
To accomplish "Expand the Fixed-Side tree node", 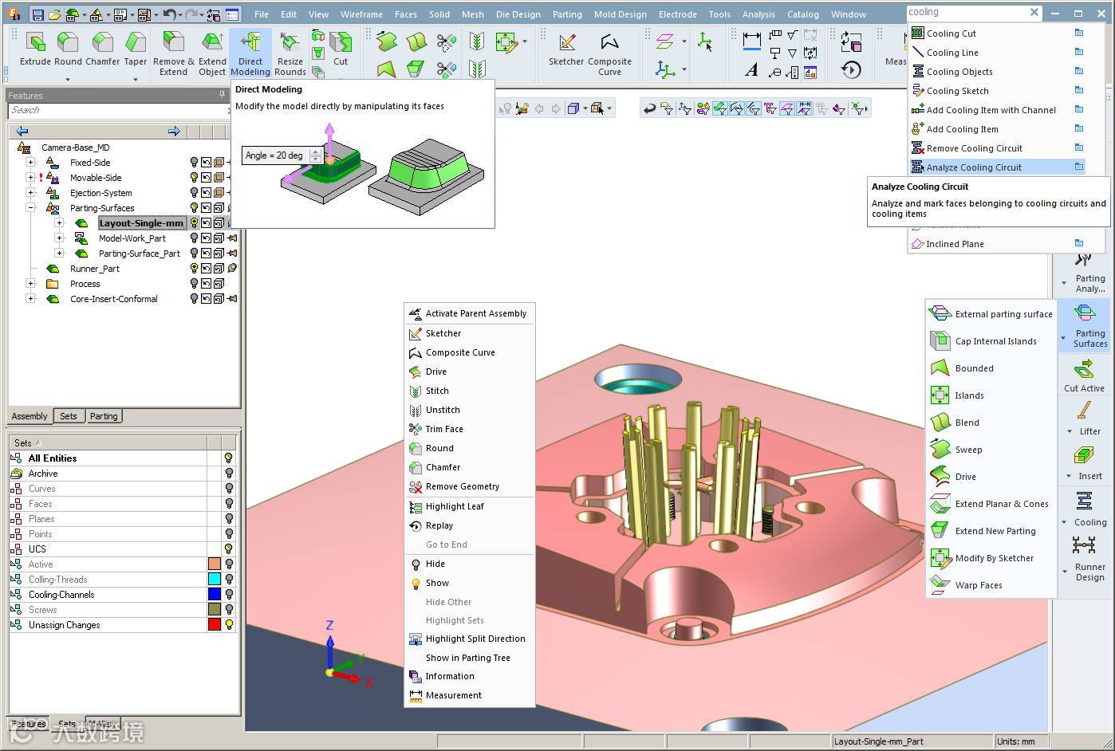I will pos(30,163).
